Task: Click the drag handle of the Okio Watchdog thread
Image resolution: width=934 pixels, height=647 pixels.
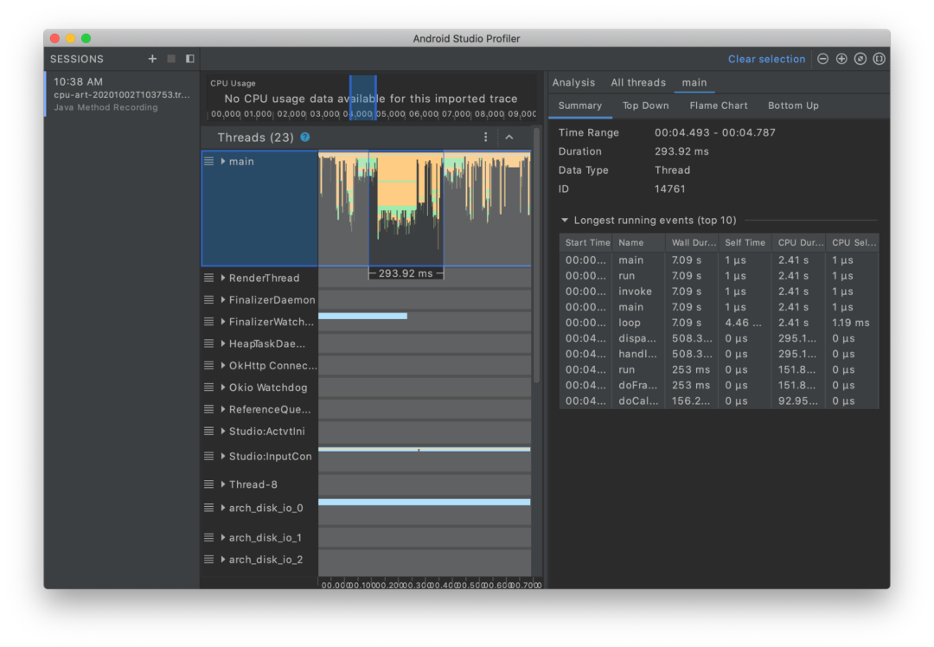Action: (208, 388)
